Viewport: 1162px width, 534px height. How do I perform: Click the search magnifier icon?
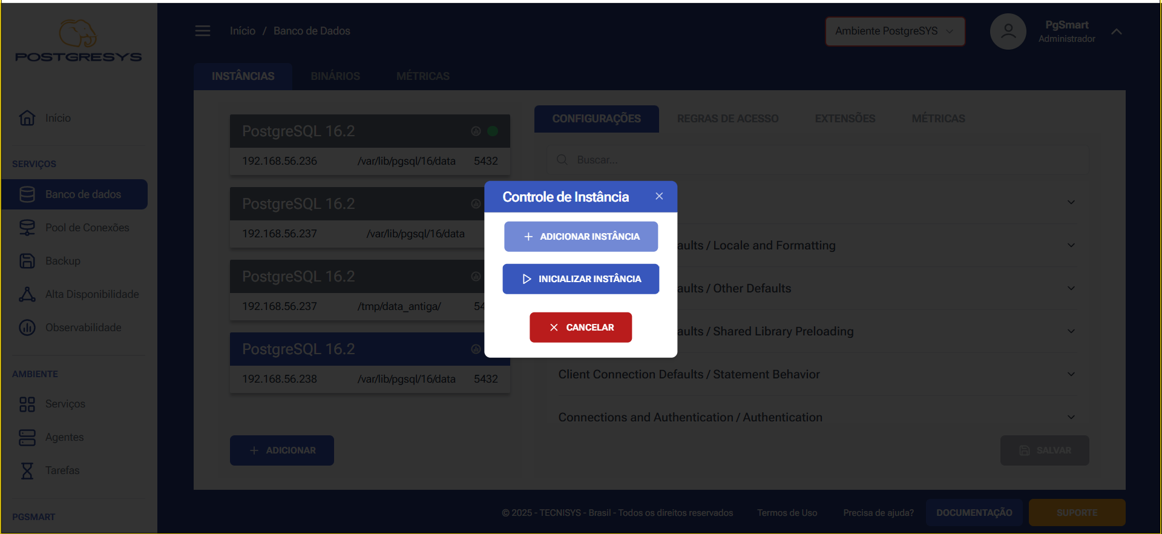(x=562, y=160)
